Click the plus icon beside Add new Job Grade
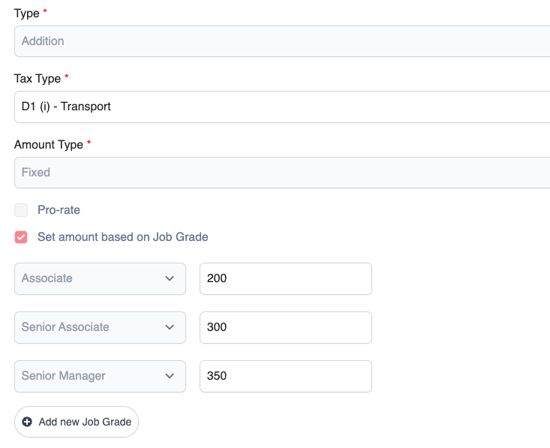Screen dimensions: 550x448 coord(27,422)
